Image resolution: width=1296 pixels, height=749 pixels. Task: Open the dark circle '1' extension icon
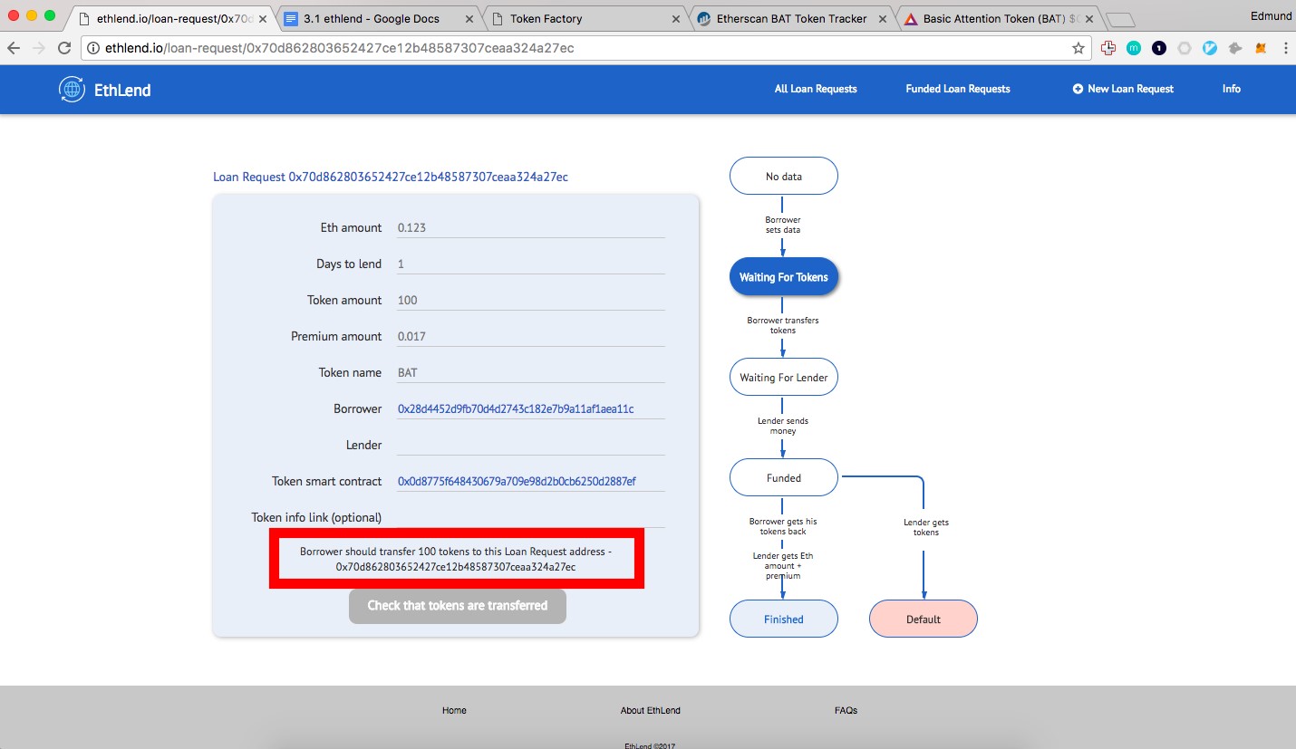[x=1159, y=48]
